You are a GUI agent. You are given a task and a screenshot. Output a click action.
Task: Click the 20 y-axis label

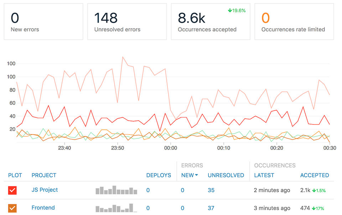coord(12,129)
